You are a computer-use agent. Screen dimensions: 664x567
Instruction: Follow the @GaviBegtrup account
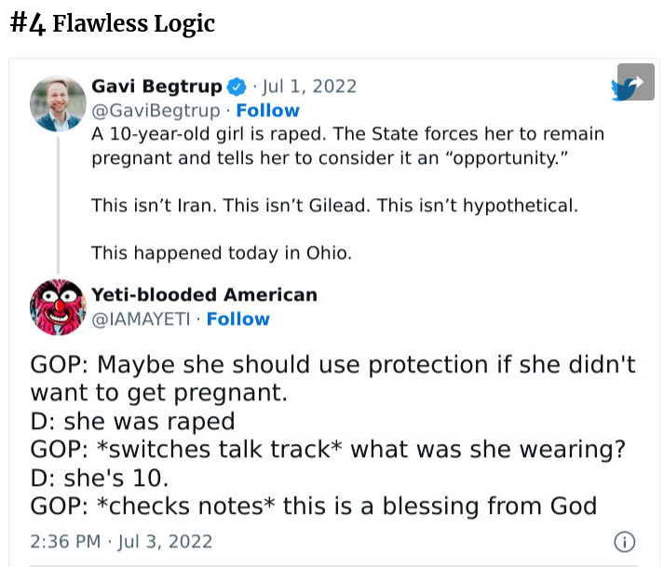click(x=268, y=110)
